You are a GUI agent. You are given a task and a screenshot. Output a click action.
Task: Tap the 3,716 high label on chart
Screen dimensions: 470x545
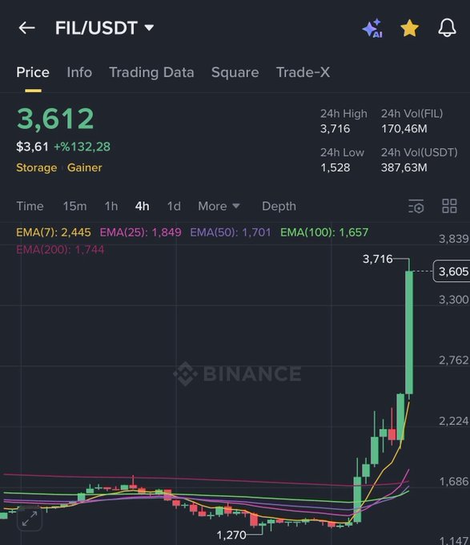(378, 259)
